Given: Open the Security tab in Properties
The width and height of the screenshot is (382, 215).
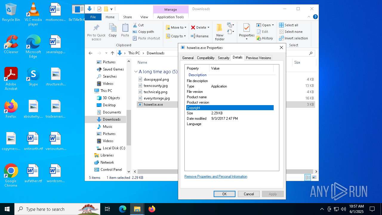Looking at the screenshot, I should tap(224, 58).
